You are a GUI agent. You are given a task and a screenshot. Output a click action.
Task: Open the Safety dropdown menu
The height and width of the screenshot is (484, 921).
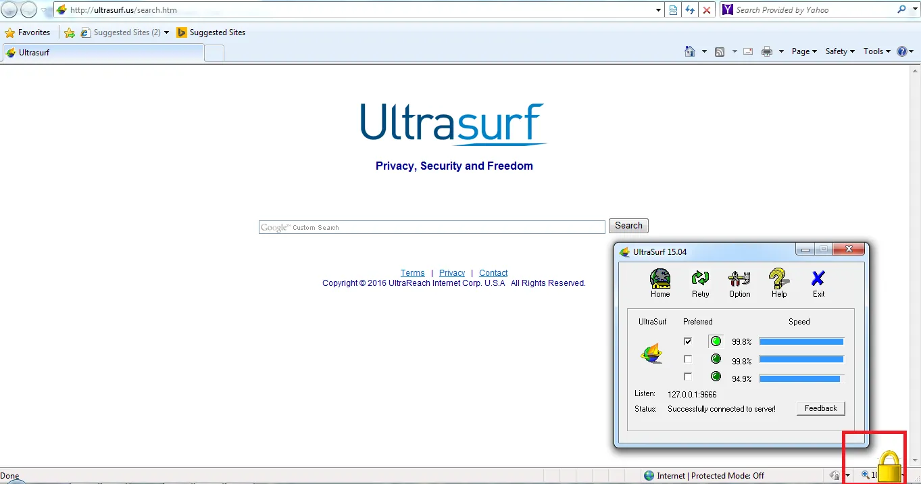[840, 51]
